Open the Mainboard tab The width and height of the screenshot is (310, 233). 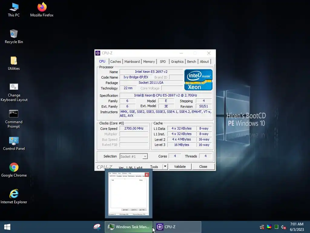[x=132, y=62]
